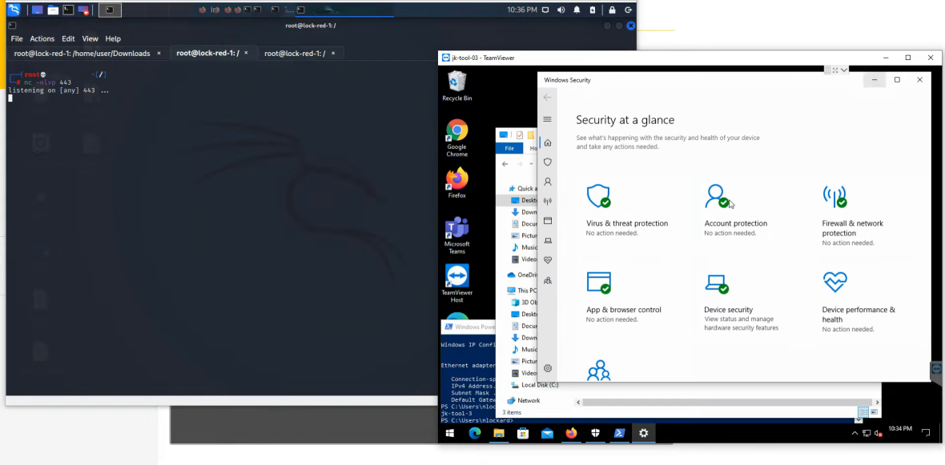Click remote clock 10:34 PM

tap(899, 429)
